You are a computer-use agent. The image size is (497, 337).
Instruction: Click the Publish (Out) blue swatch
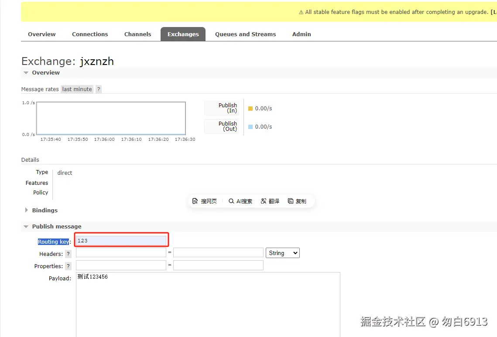250,127
